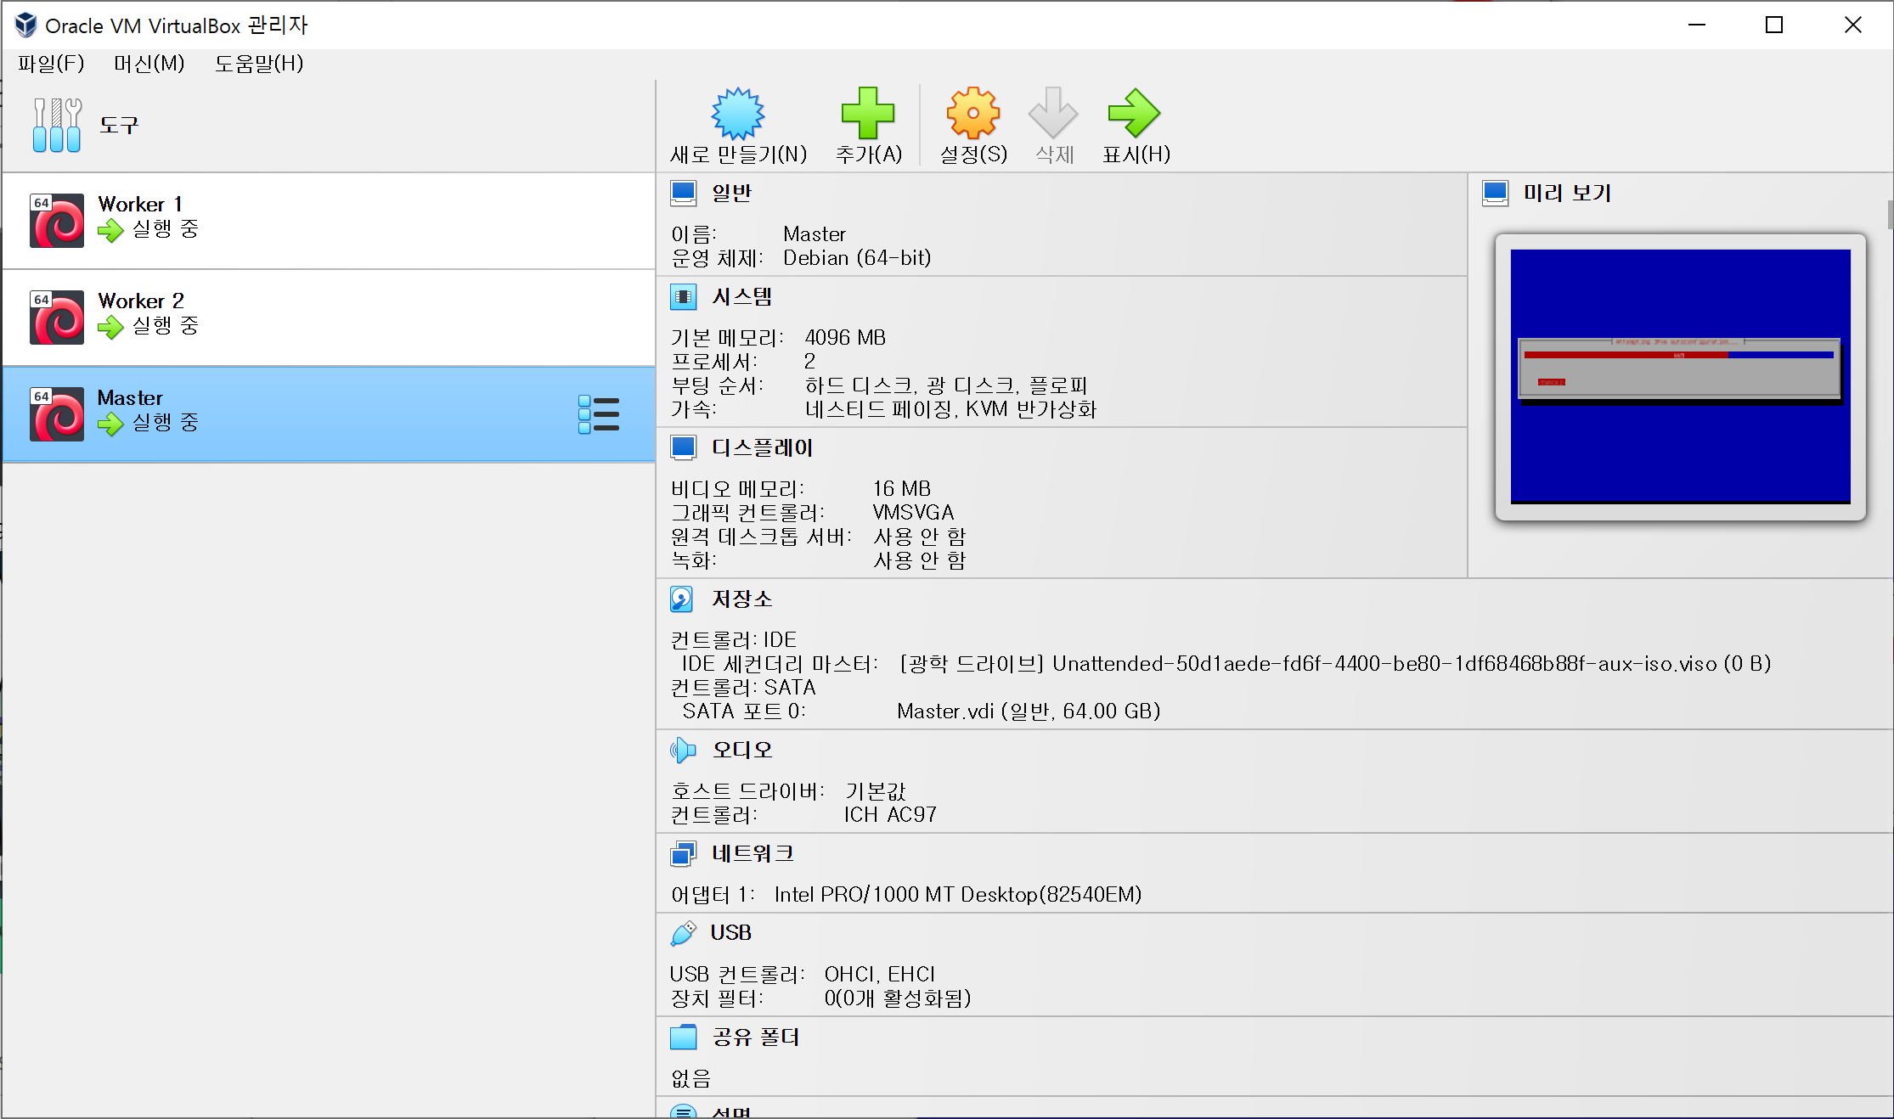Maximize the VirtualBox Manager window
The height and width of the screenshot is (1119, 1894).
(x=1774, y=25)
